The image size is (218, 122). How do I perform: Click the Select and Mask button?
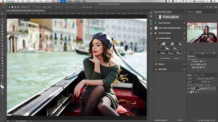point(88,7)
